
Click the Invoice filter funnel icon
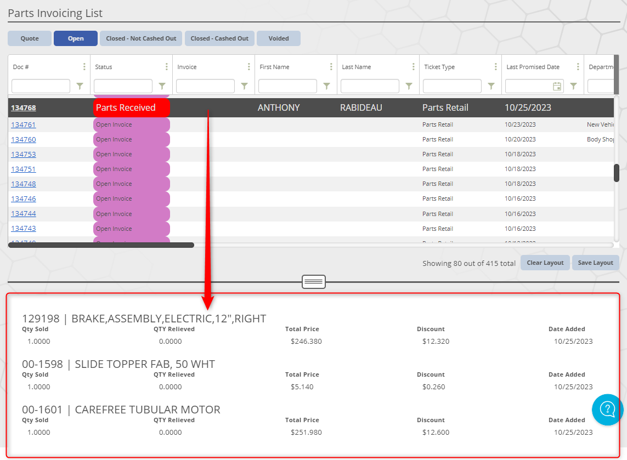[x=244, y=86]
